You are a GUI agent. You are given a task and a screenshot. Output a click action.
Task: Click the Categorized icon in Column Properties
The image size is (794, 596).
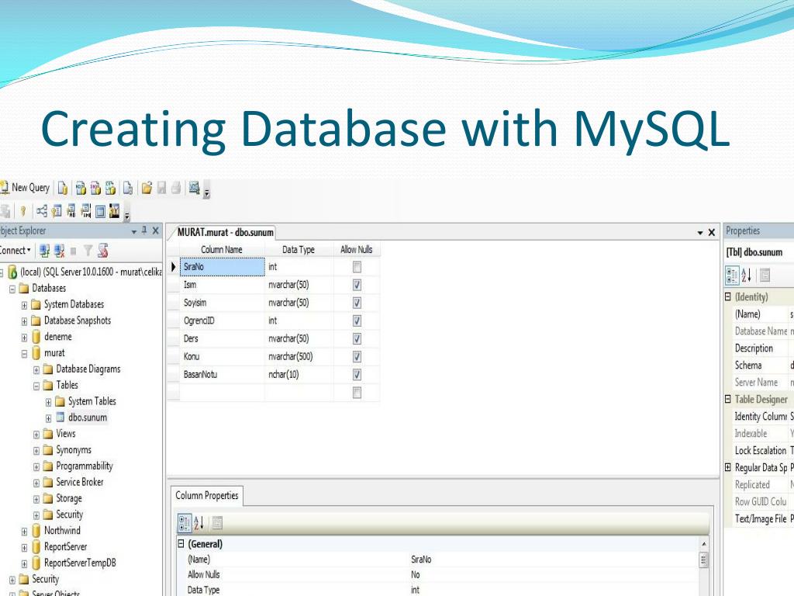185,523
